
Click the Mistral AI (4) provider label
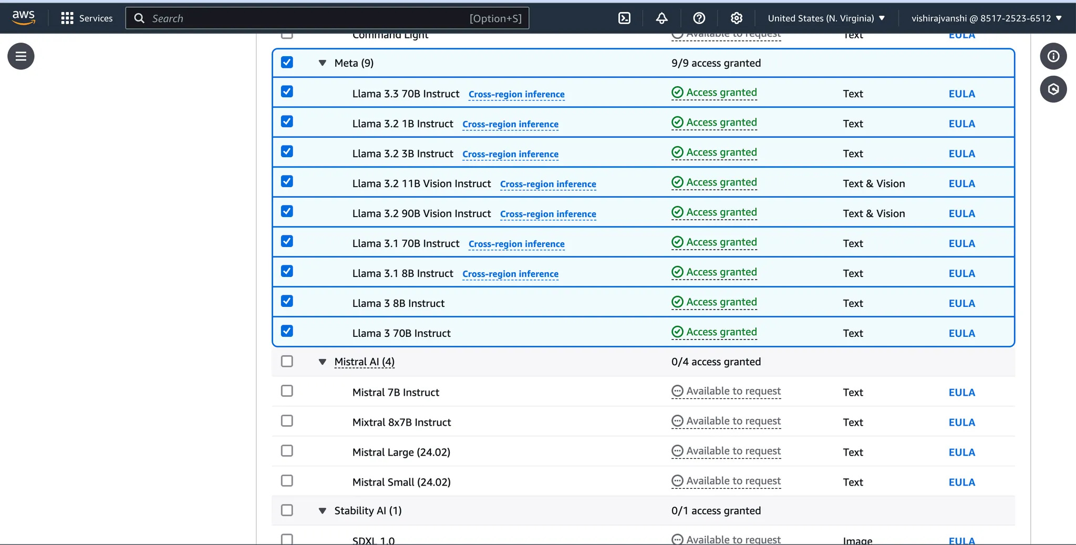tap(364, 362)
